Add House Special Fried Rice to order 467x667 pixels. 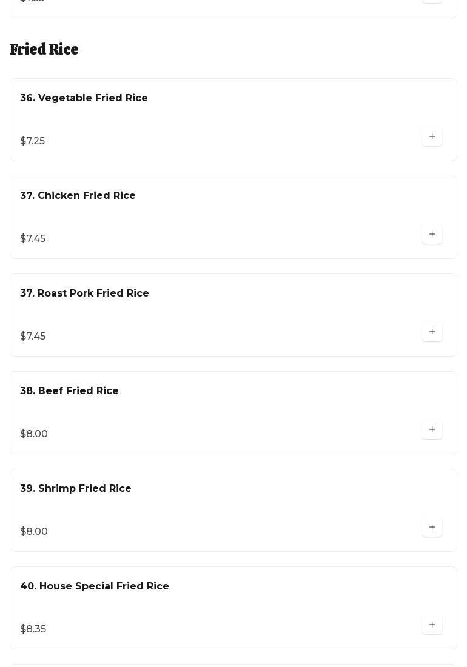(432, 625)
